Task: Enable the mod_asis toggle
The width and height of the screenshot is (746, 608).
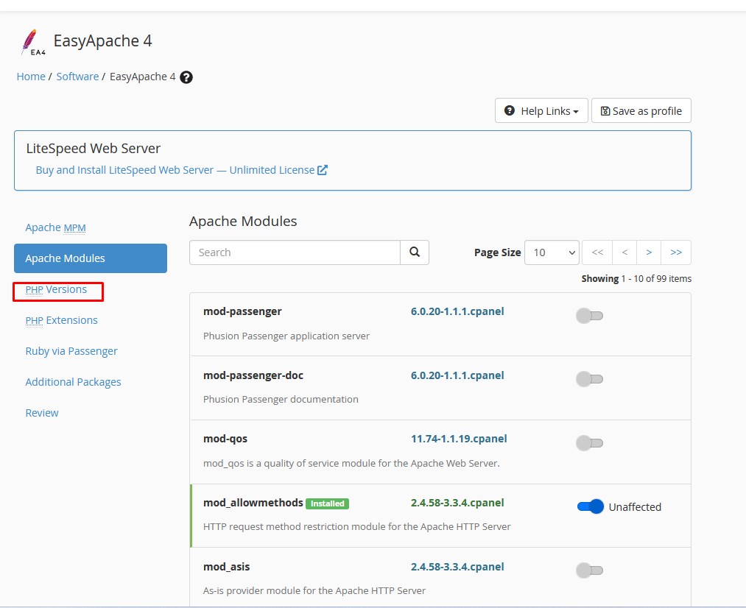Action: pyautogui.click(x=589, y=570)
